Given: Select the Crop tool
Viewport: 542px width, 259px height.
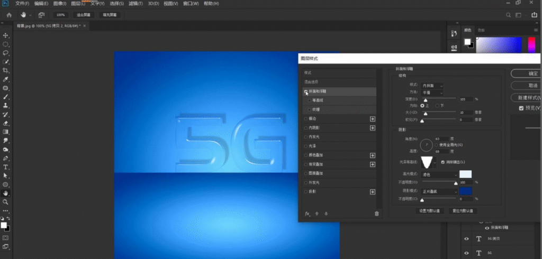Looking at the screenshot, I should point(5,70).
